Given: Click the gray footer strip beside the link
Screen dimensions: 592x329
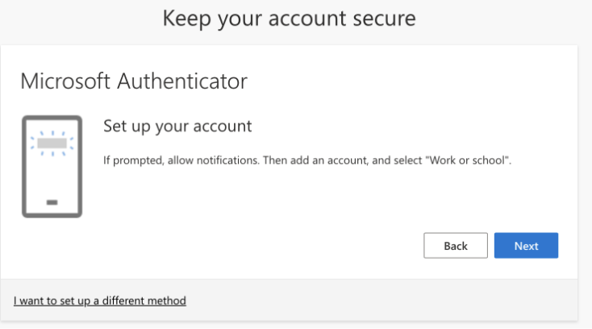Looking at the screenshot, I should [387, 301].
